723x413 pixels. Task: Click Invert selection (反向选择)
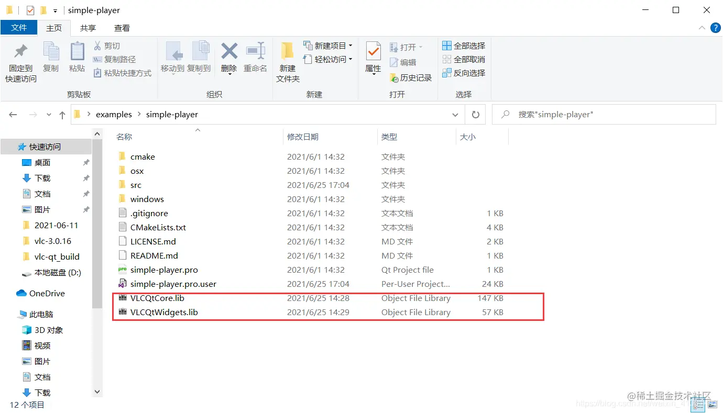(464, 73)
